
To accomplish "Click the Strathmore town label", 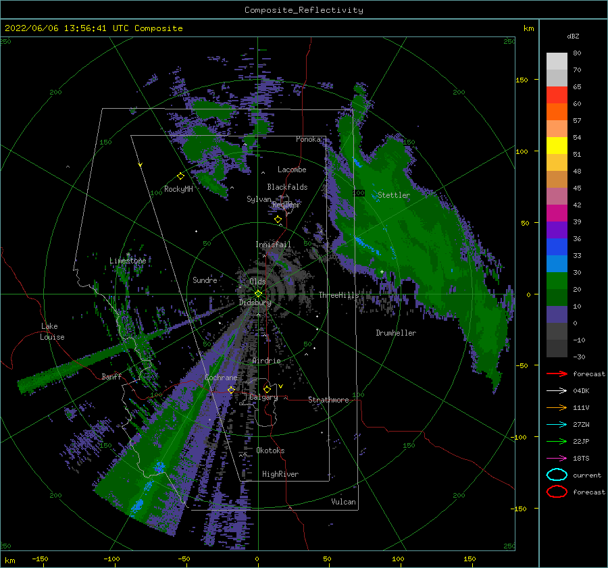I will click(x=328, y=400).
